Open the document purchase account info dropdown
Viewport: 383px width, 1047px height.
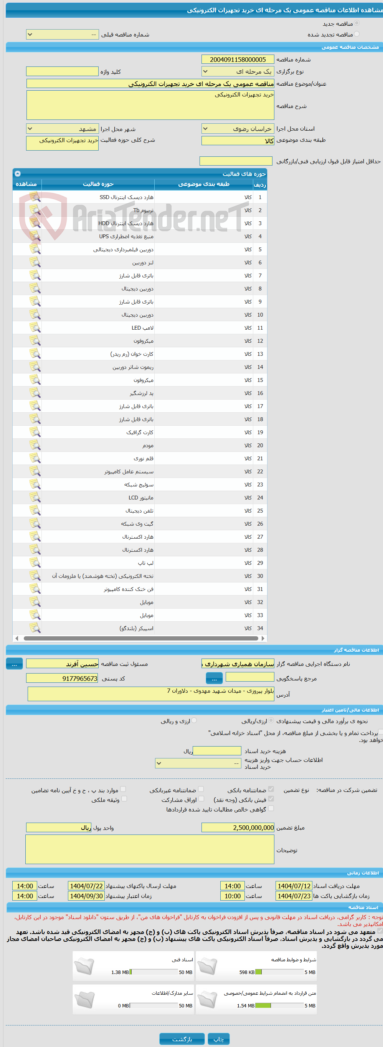[199, 763]
